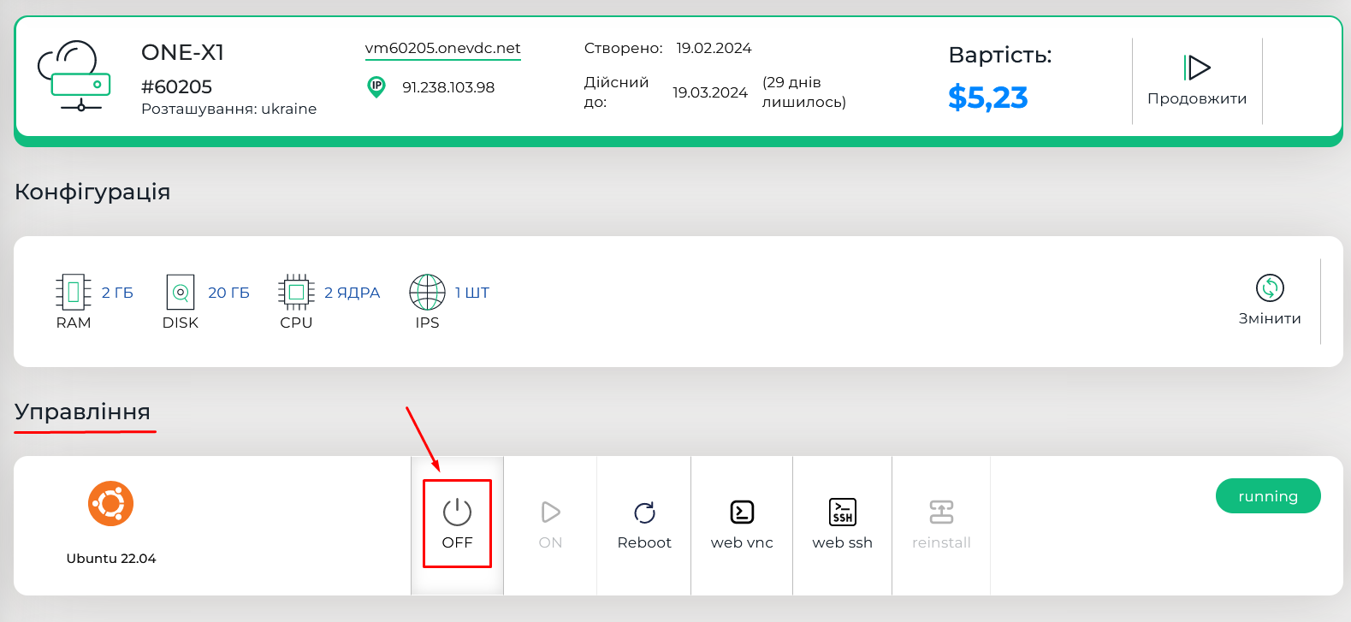Click the 29 днів лишилось text
Image resolution: width=1351 pixels, height=622 pixels.
coord(804,92)
